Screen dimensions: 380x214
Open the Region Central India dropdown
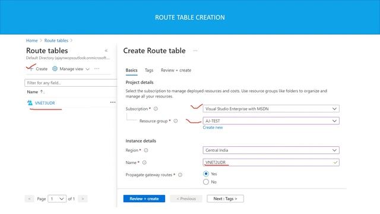click(271, 150)
